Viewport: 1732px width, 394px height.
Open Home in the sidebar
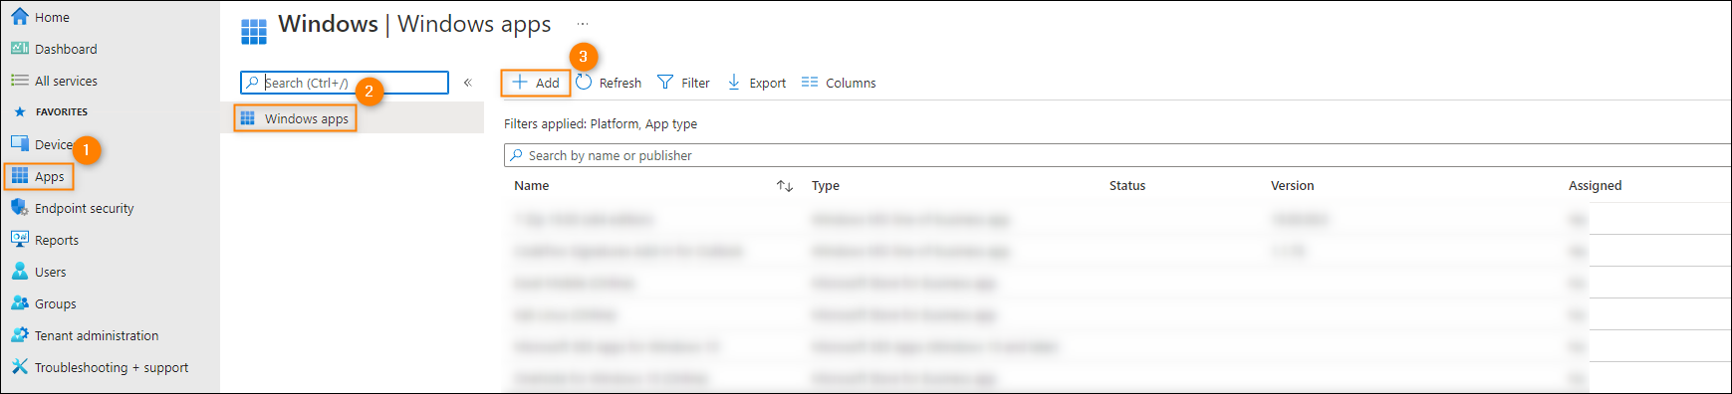(52, 17)
